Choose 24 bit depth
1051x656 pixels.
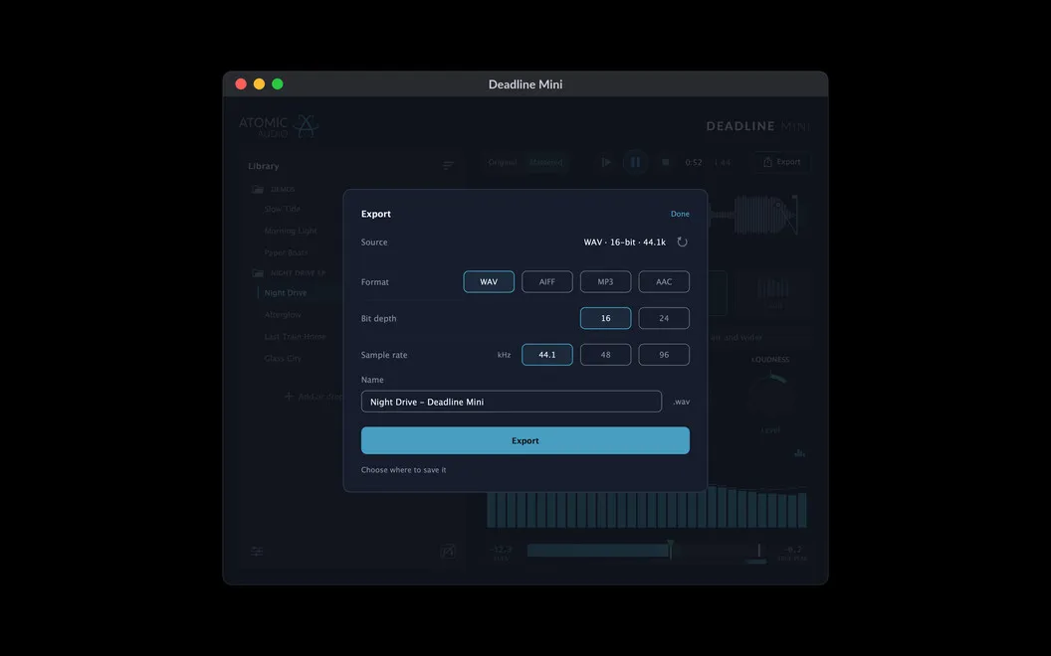[x=664, y=318]
